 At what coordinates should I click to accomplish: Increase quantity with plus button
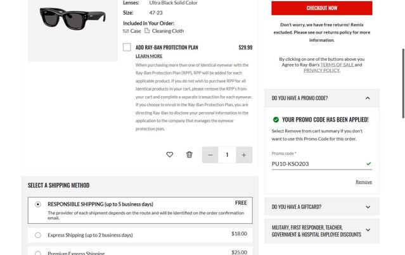pos(244,155)
